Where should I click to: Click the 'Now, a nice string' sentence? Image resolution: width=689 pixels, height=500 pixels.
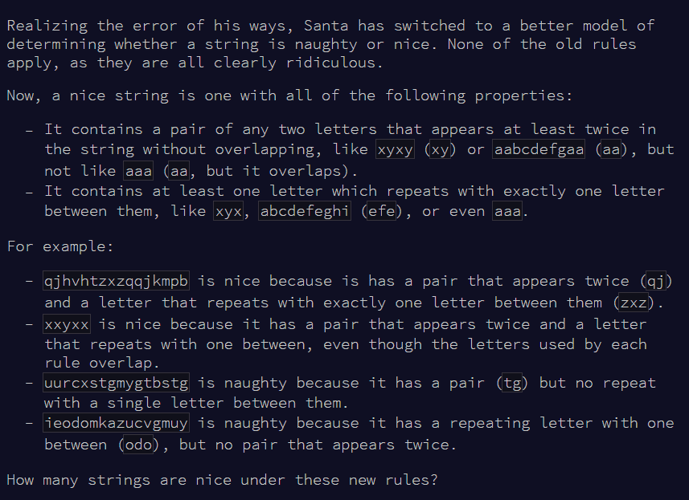(x=289, y=96)
